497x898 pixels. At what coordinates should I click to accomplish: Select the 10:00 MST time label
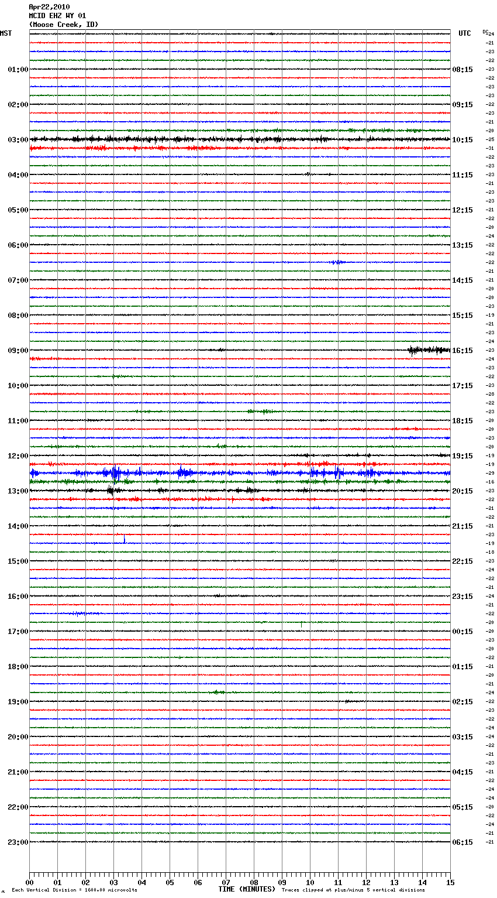(18, 386)
